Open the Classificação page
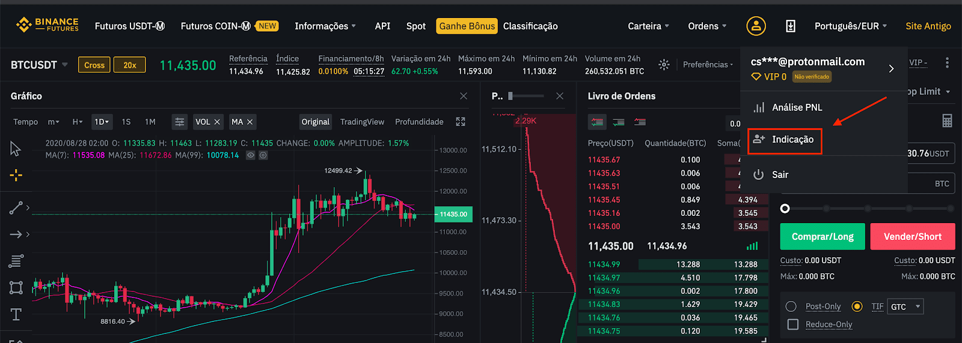The width and height of the screenshot is (962, 343). pos(530,26)
